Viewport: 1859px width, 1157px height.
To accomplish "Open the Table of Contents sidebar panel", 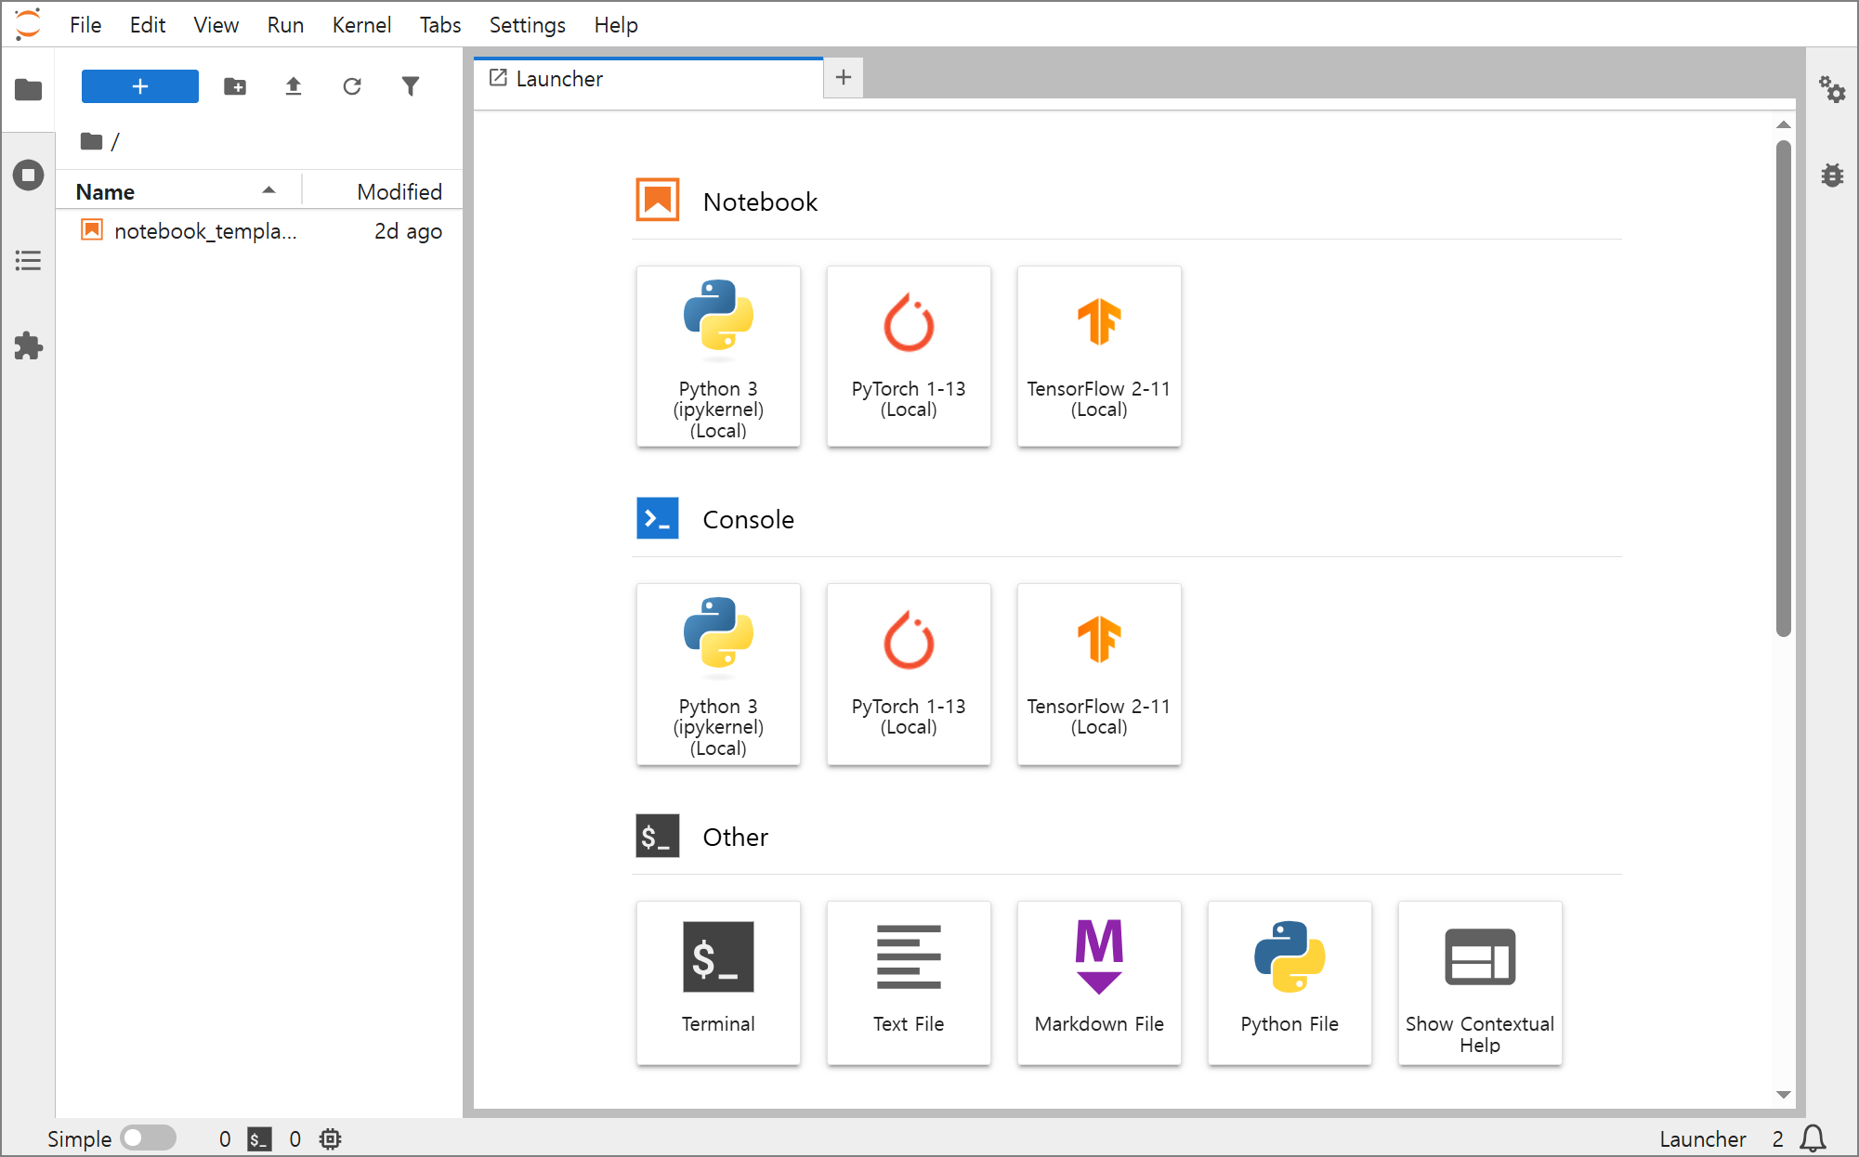I will click(x=28, y=261).
